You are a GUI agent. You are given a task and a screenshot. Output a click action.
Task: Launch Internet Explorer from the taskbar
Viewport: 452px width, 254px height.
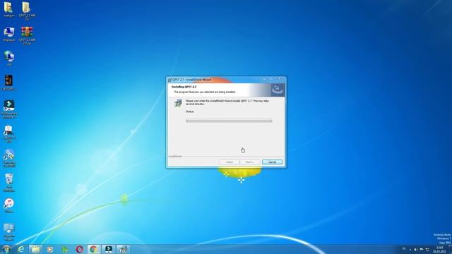21,249
